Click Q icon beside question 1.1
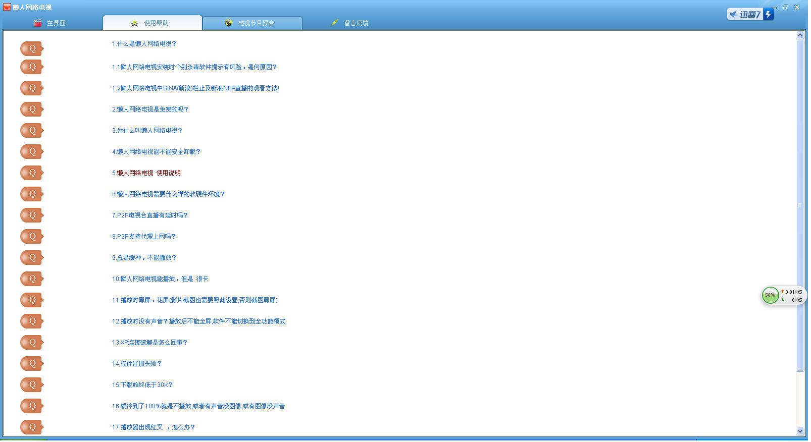Viewport: 811px width, 442px height. tap(32, 67)
